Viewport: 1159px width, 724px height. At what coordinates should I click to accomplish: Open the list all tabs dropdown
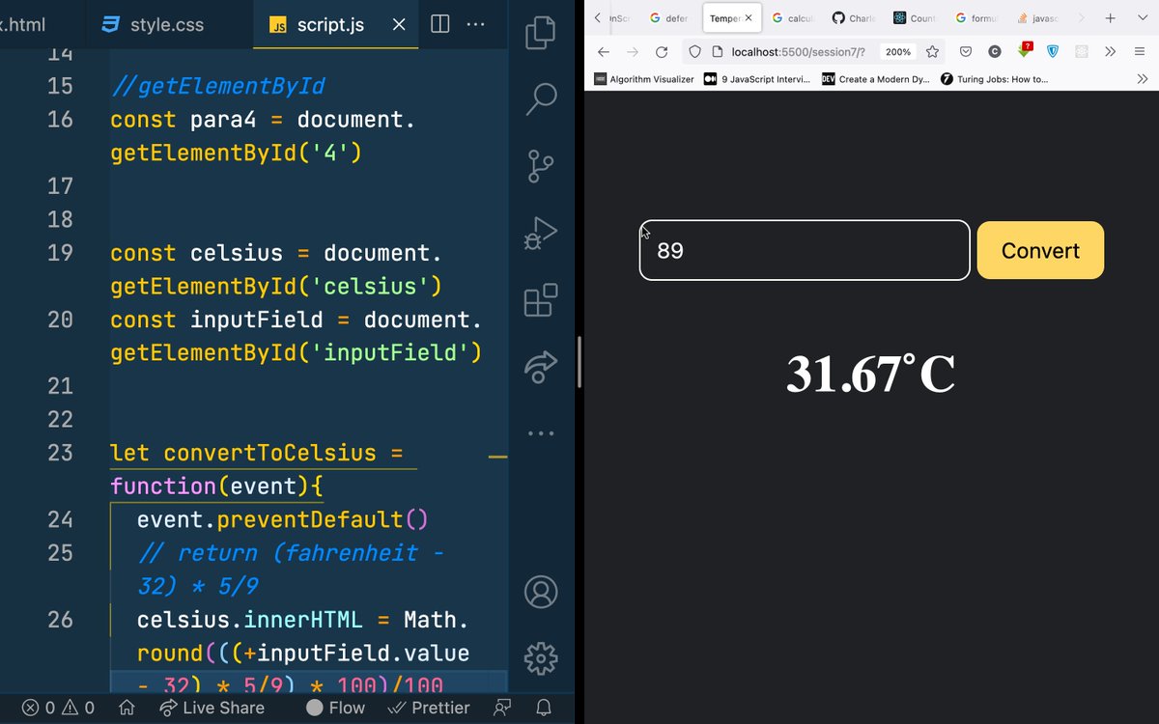pos(1141,17)
